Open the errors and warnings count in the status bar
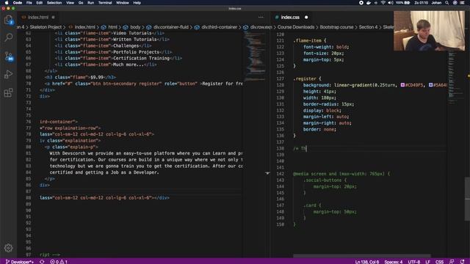This screenshot has height=264, width=470. tap(59, 262)
